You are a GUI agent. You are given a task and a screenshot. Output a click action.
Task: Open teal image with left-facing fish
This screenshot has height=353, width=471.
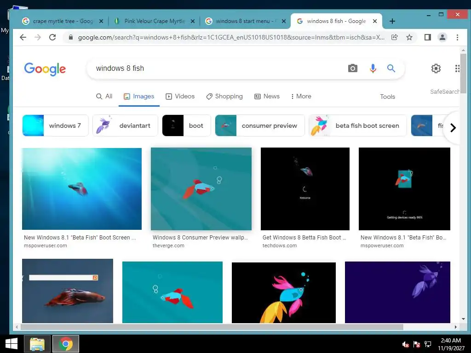pos(172,292)
